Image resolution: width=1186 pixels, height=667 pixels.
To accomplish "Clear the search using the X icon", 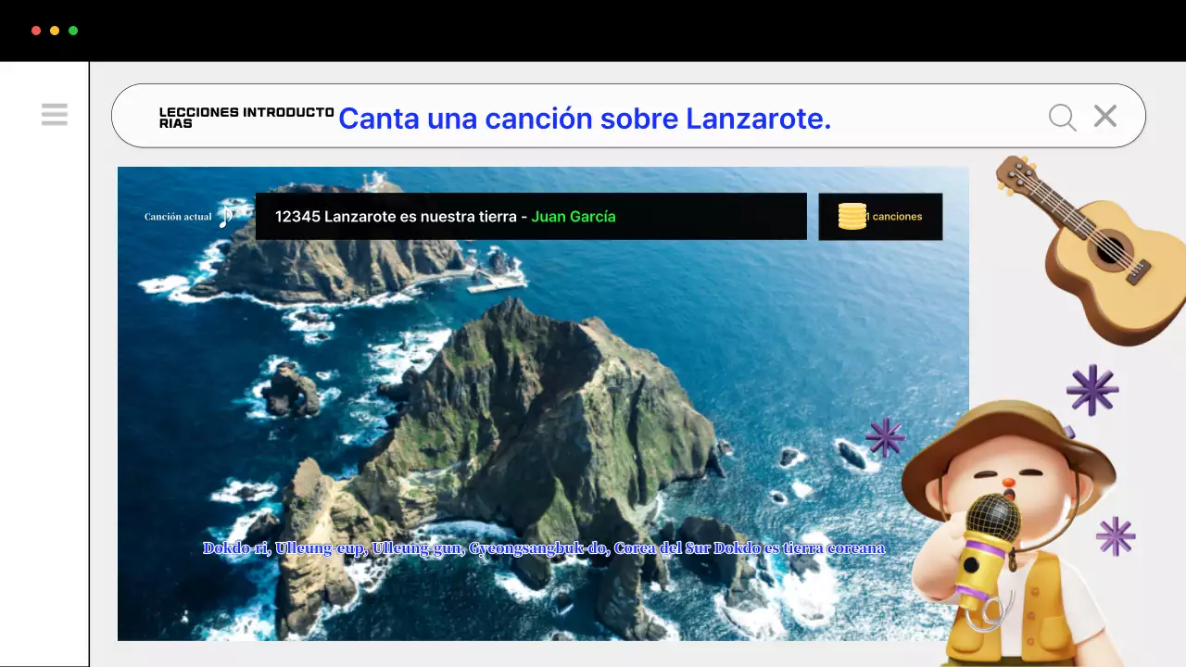I will pyautogui.click(x=1104, y=116).
